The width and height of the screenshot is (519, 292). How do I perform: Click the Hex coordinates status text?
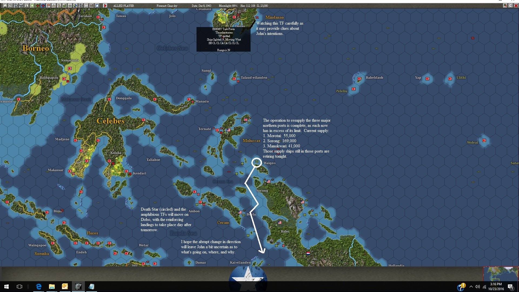click(x=248, y=6)
